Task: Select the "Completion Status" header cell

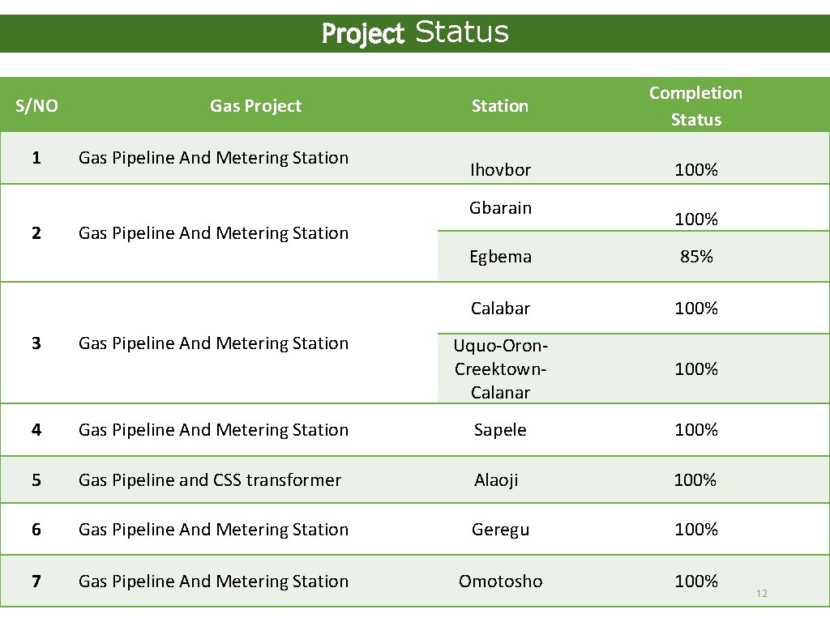Action: 695,106
